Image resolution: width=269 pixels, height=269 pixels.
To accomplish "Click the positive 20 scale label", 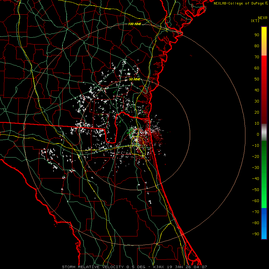I will coord(257,112).
